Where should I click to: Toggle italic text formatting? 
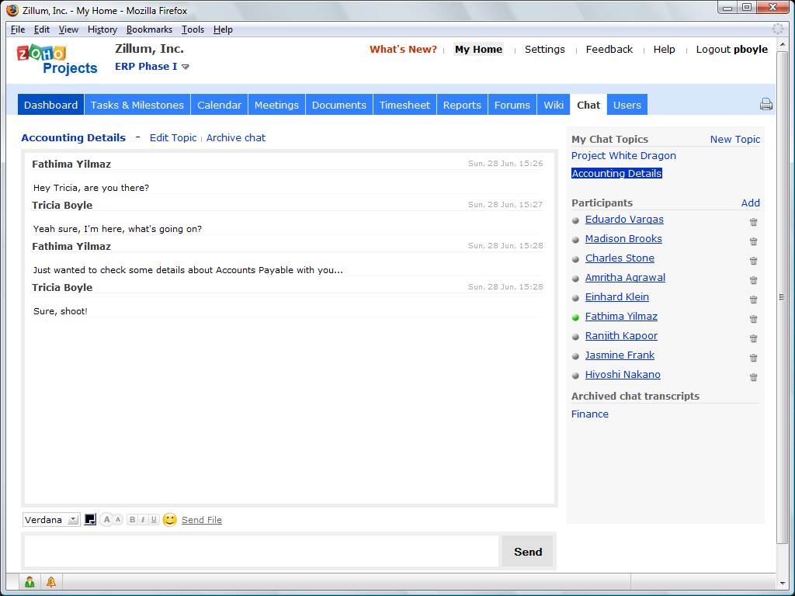click(143, 520)
